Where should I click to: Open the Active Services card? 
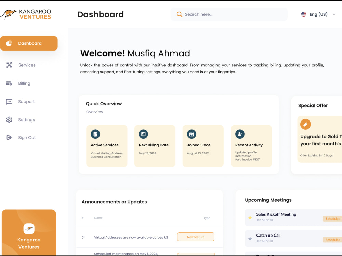point(107,146)
